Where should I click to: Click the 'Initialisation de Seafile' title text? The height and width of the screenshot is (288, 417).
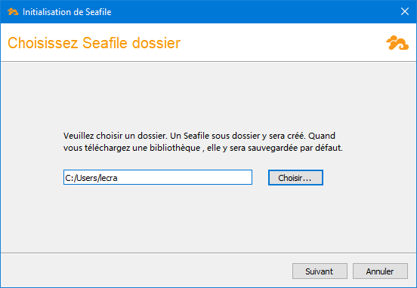tap(67, 12)
